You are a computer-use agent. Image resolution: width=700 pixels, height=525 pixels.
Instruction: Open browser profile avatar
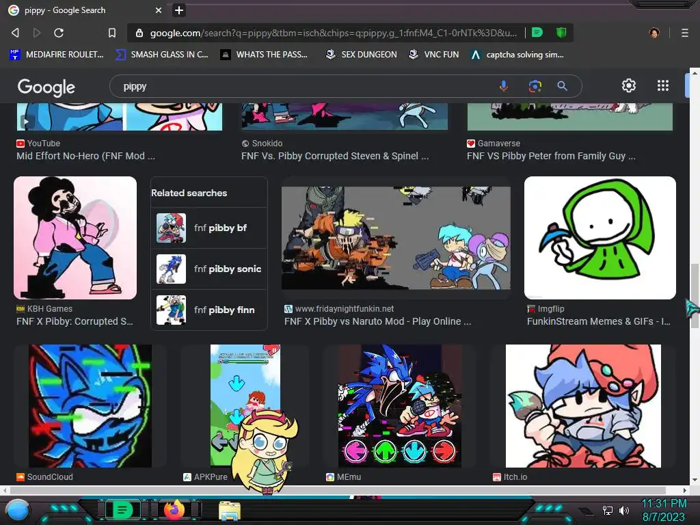654,33
